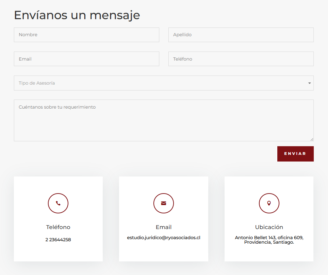Click the phone number 2 23644258
The height and width of the screenshot is (275, 328).
tap(58, 240)
